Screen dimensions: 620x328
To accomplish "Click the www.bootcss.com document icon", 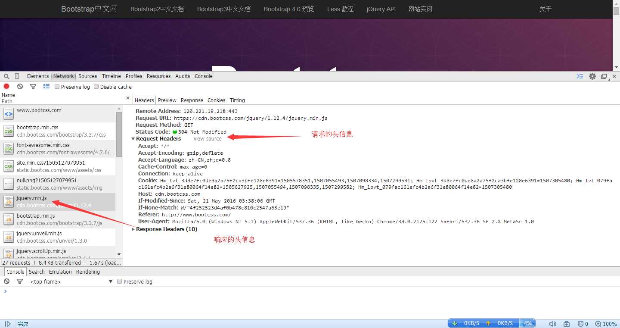I will pyautogui.click(x=9, y=114).
